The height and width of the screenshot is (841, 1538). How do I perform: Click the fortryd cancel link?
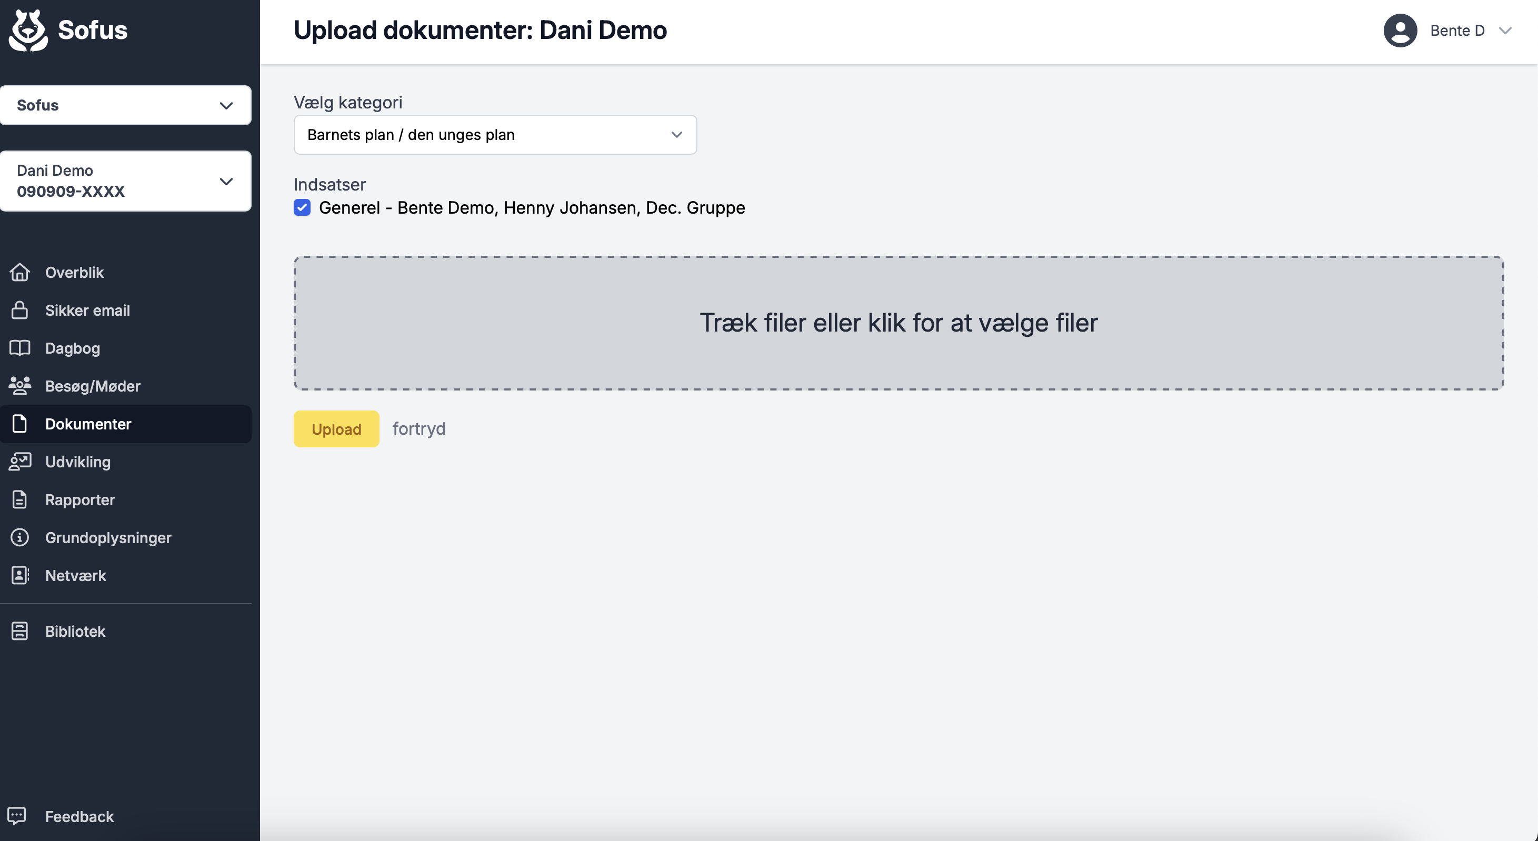(418, 428)
